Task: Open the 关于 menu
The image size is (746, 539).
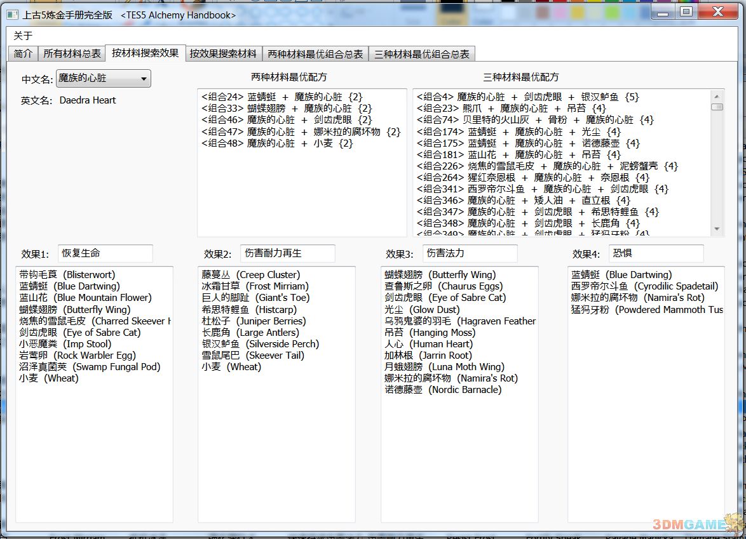Action: [x=23, y=36]
